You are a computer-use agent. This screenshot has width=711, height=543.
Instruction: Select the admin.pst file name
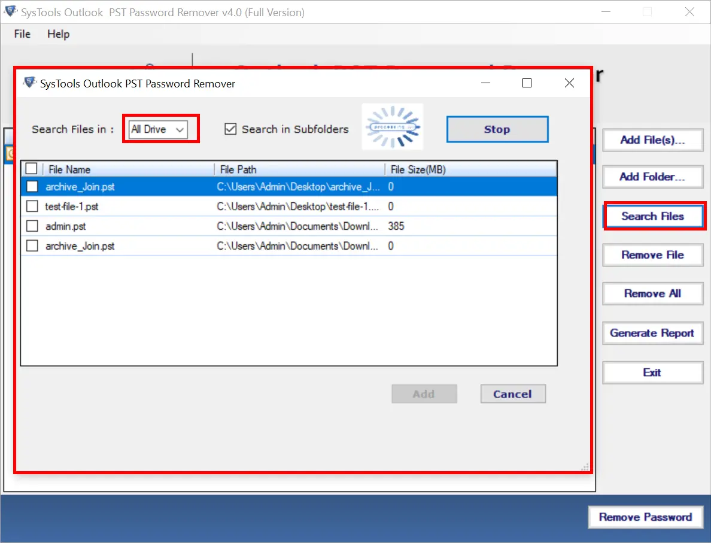pos(66,226)
